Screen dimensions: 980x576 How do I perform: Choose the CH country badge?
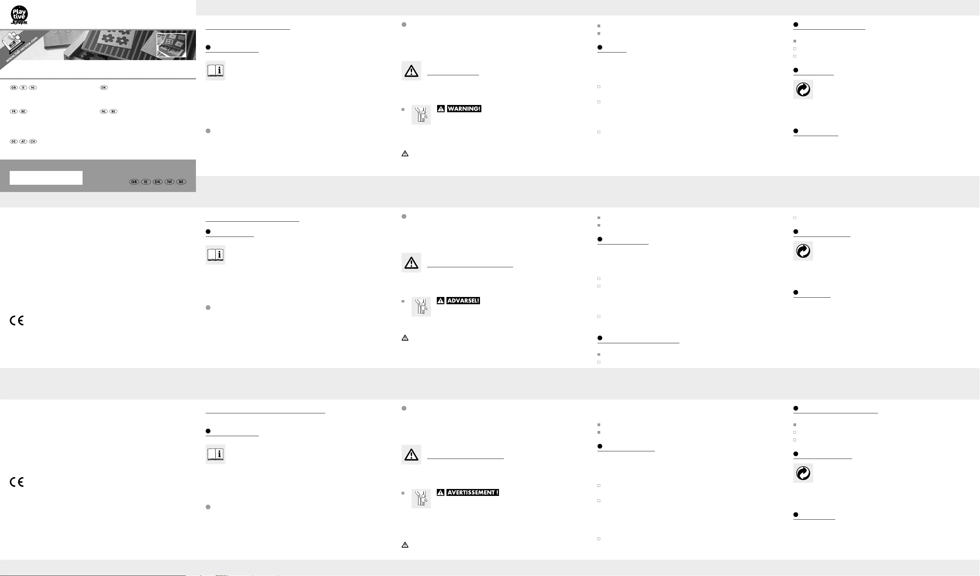click(x=33, y=142)
